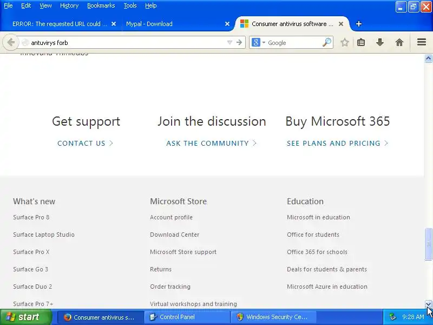The image size is (433, 325).
Task: Open the Surface Pro 7+ link
Action: [33, 304]
